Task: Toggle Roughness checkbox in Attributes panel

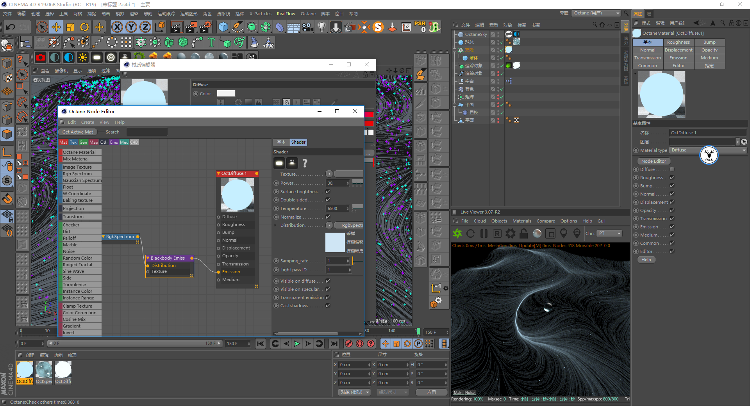Action: pos(672,178)
